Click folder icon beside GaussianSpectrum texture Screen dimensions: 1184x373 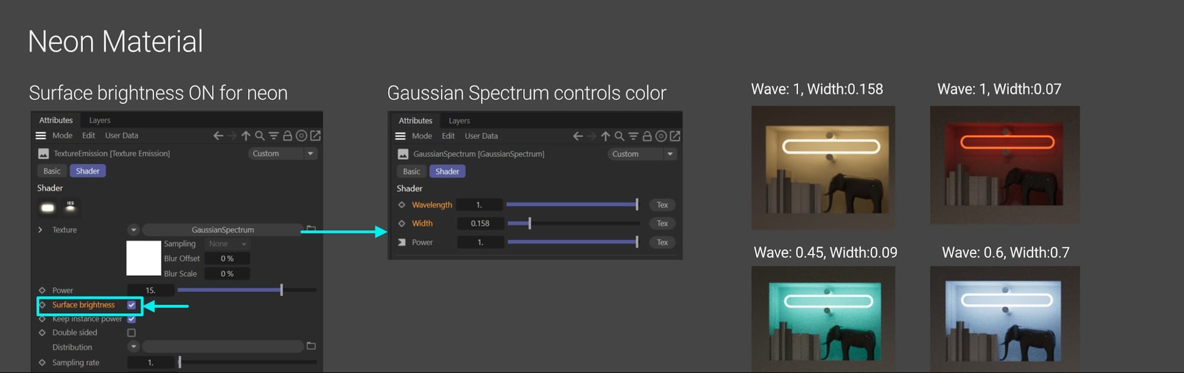pyautogui.click(x=311, y=229)
